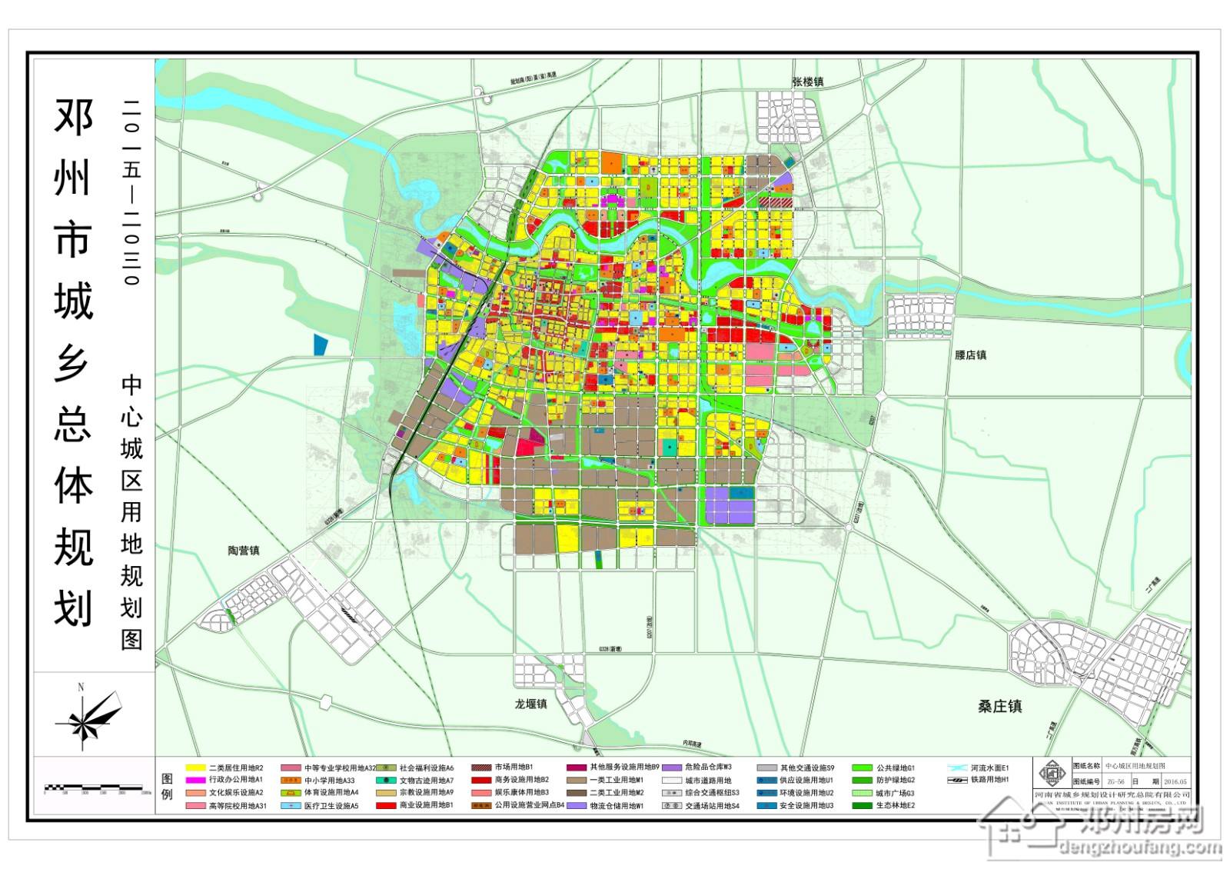Click the 腰店镇 town label
The width and height of the screenshot is (1230, 869).
[971, 355]
